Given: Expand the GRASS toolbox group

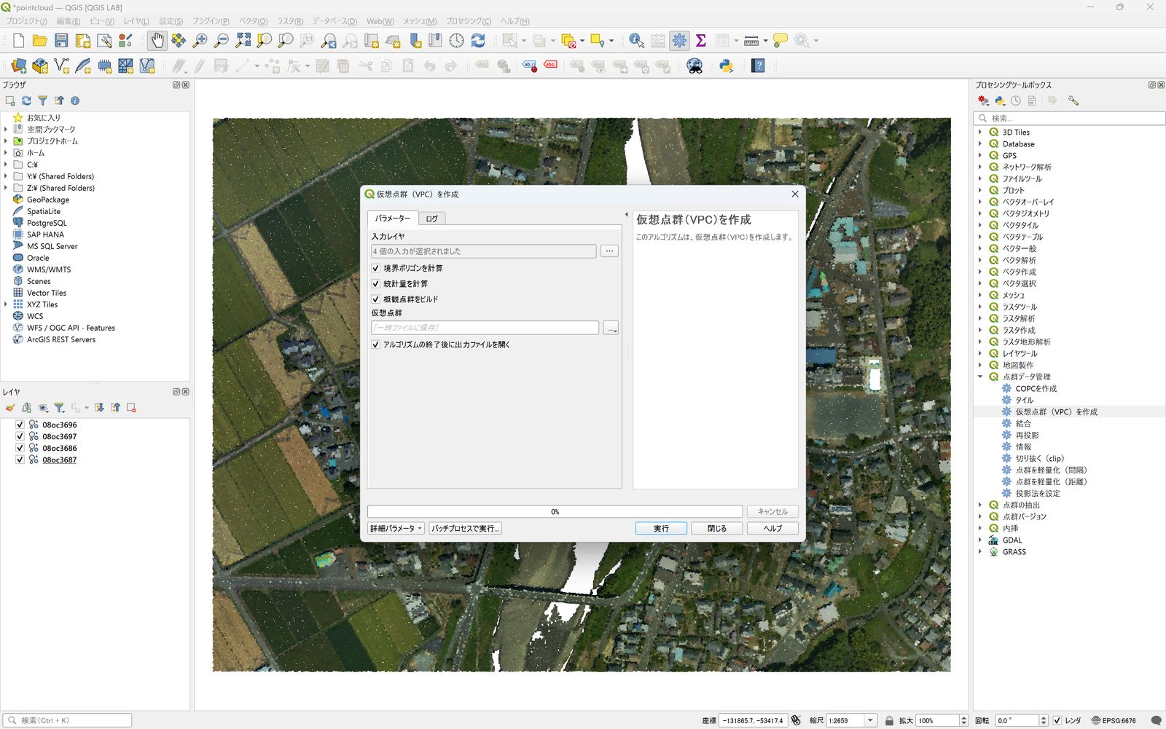Looking at the screenshot, I should coord(980,551).
